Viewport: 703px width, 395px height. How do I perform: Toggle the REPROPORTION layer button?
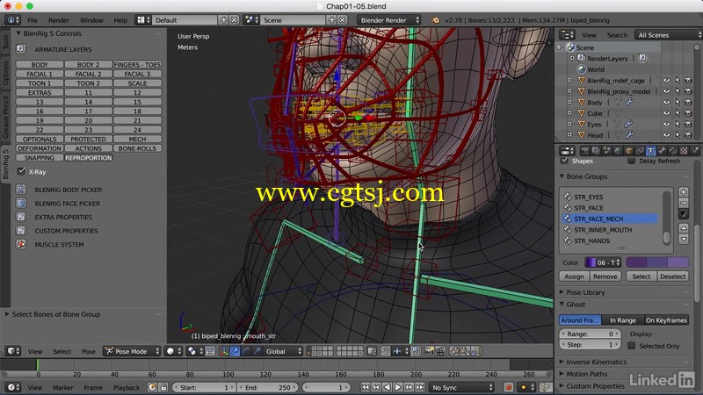[89, 158]
